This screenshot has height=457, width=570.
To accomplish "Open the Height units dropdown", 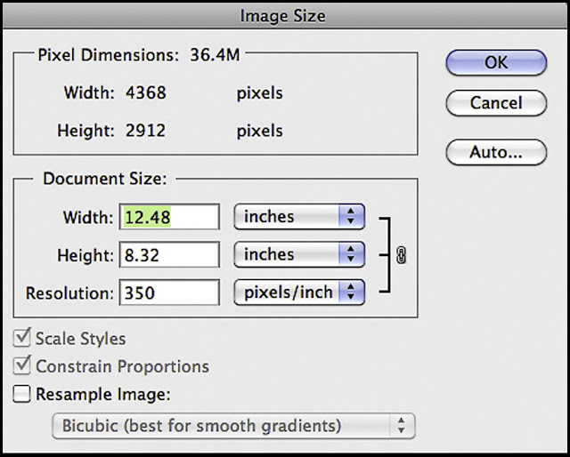I will 299,254.
